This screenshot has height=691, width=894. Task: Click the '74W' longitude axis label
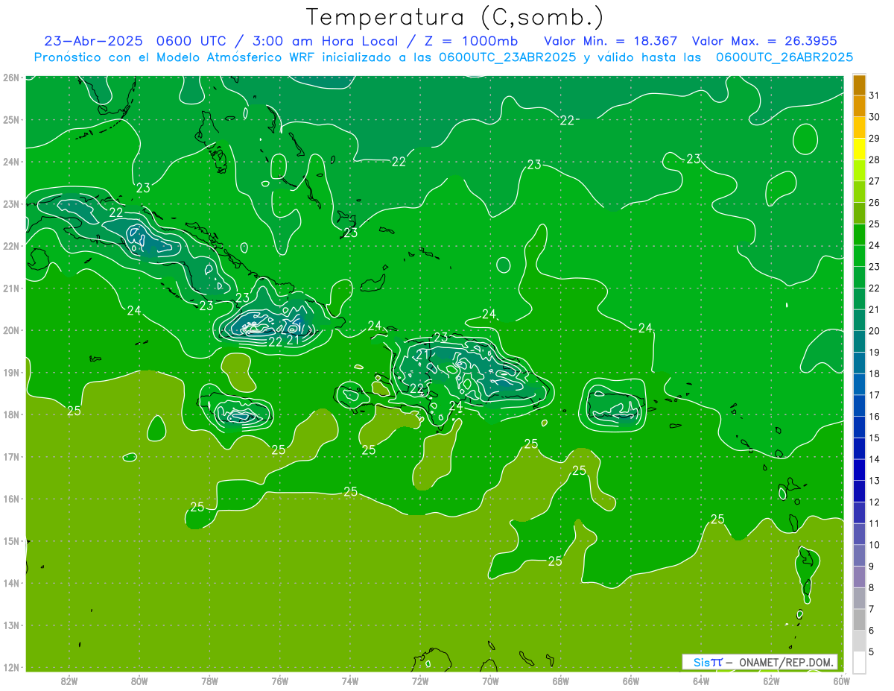click(x=349, y=681)
